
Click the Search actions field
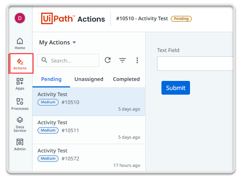point(72,60)
